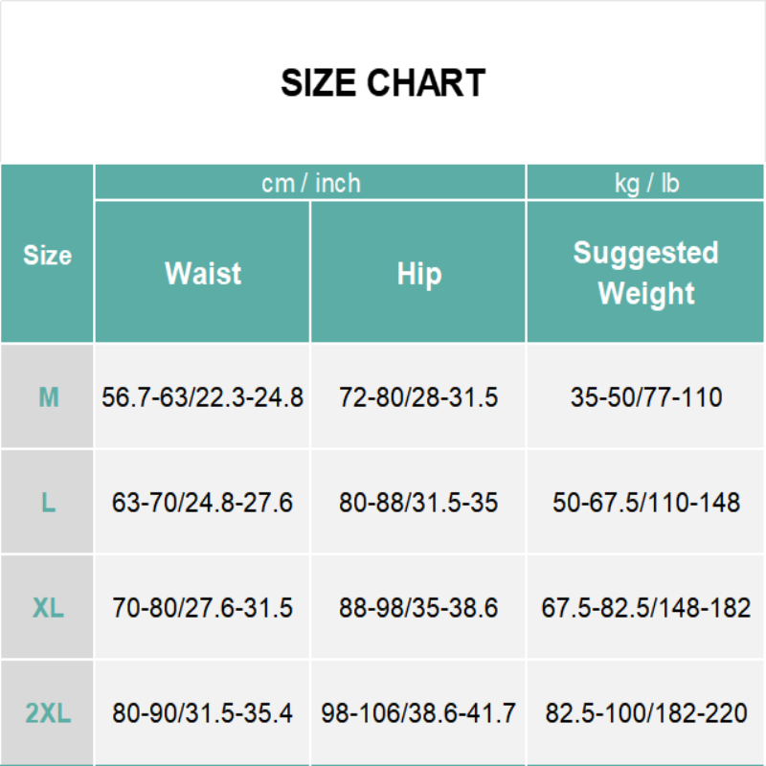Click weight value 35-50/77-110
This screenshot has width=766, height=766.
pyautogui.click(x=646, y=396)
